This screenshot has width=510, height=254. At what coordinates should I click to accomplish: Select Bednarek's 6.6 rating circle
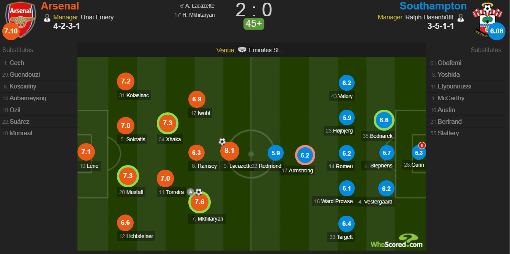pos(384,120)
